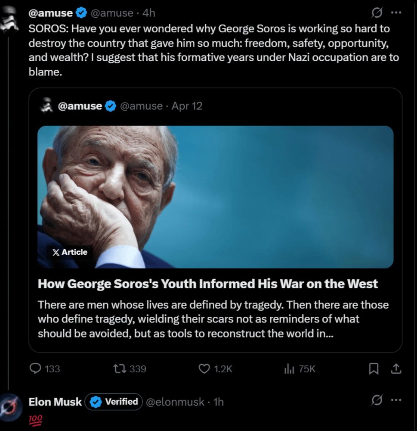Open the 'How George Soros's Youth' article title

[208, 284]
